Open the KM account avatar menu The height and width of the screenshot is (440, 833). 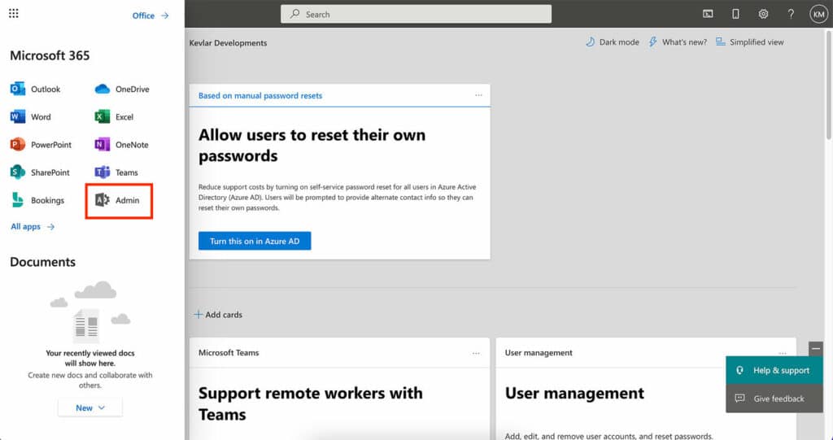pos(818,15)
